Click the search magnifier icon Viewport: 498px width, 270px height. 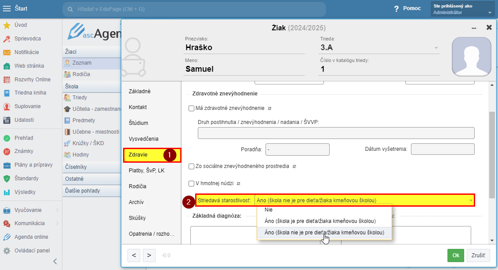[70, 9]
